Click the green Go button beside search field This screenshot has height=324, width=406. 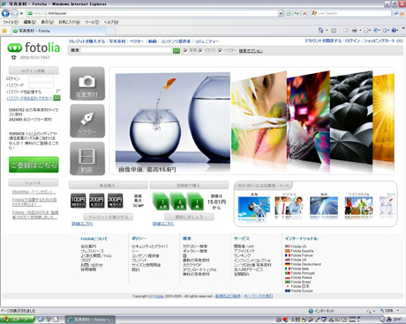tap(177, 51)
